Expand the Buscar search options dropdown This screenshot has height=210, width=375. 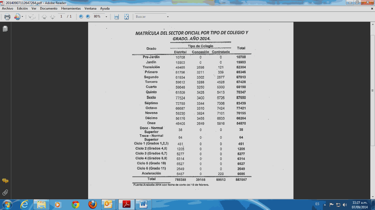168,17
